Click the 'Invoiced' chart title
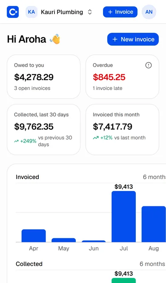The height and width of the screenshot is (283, 166). [x=27, y=177]
